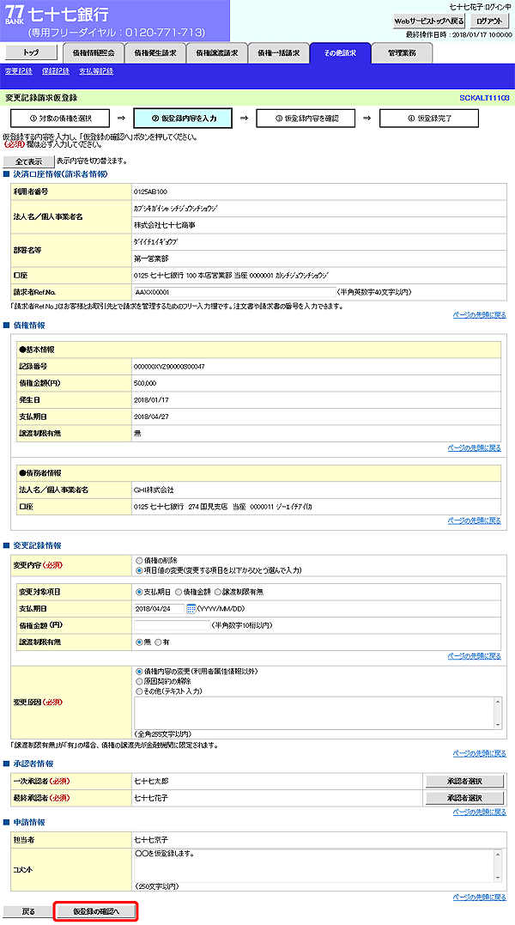Click the department name 第一営業部

(x=151, y=259)
